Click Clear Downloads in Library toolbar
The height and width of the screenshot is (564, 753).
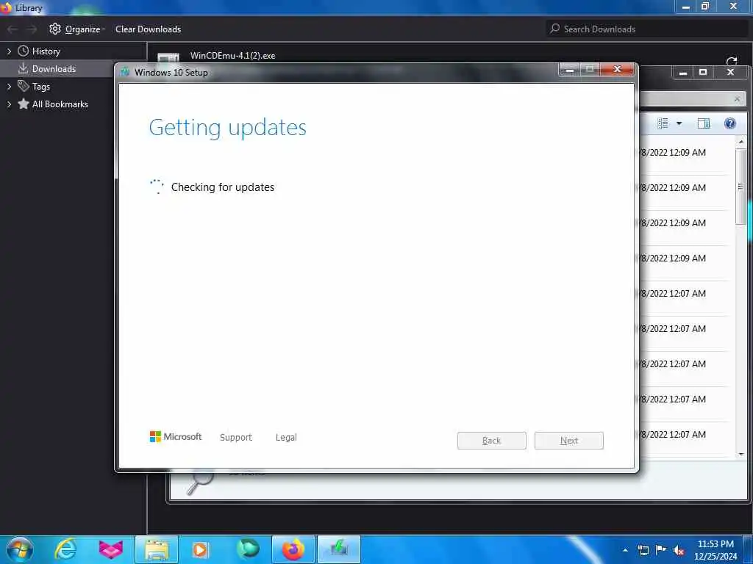click(x=148, y=29)
